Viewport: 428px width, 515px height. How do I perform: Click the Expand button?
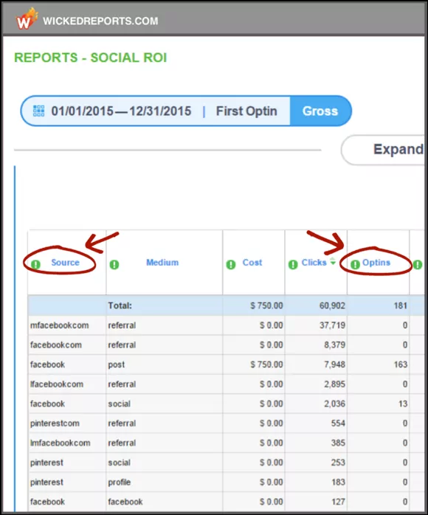pos(384,150)
